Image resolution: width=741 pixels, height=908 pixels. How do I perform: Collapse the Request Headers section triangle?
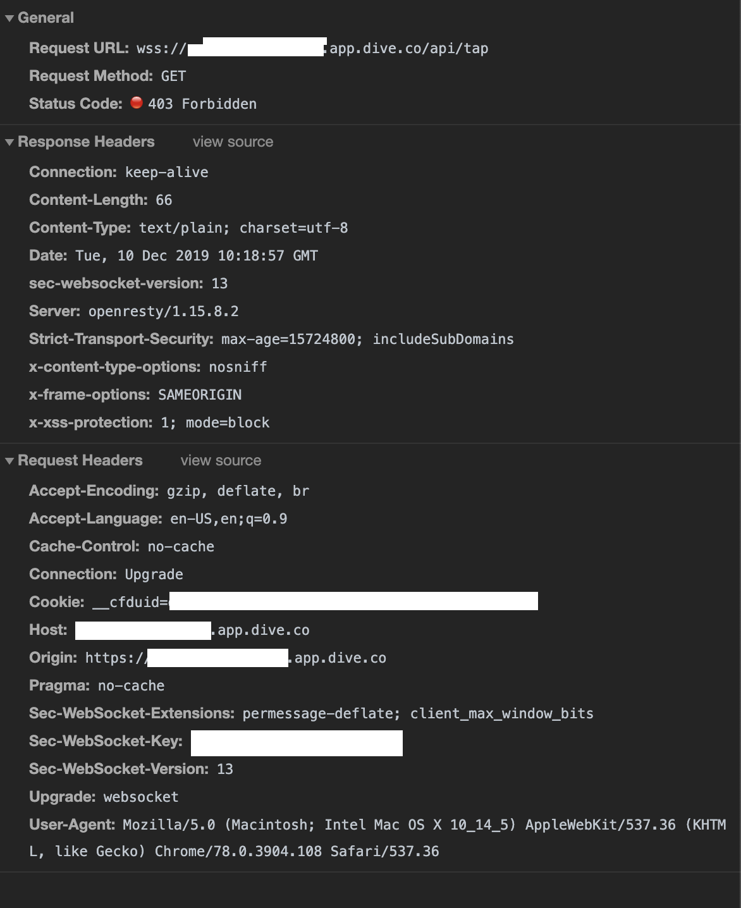pyautogui.click(x=9, y=461)
